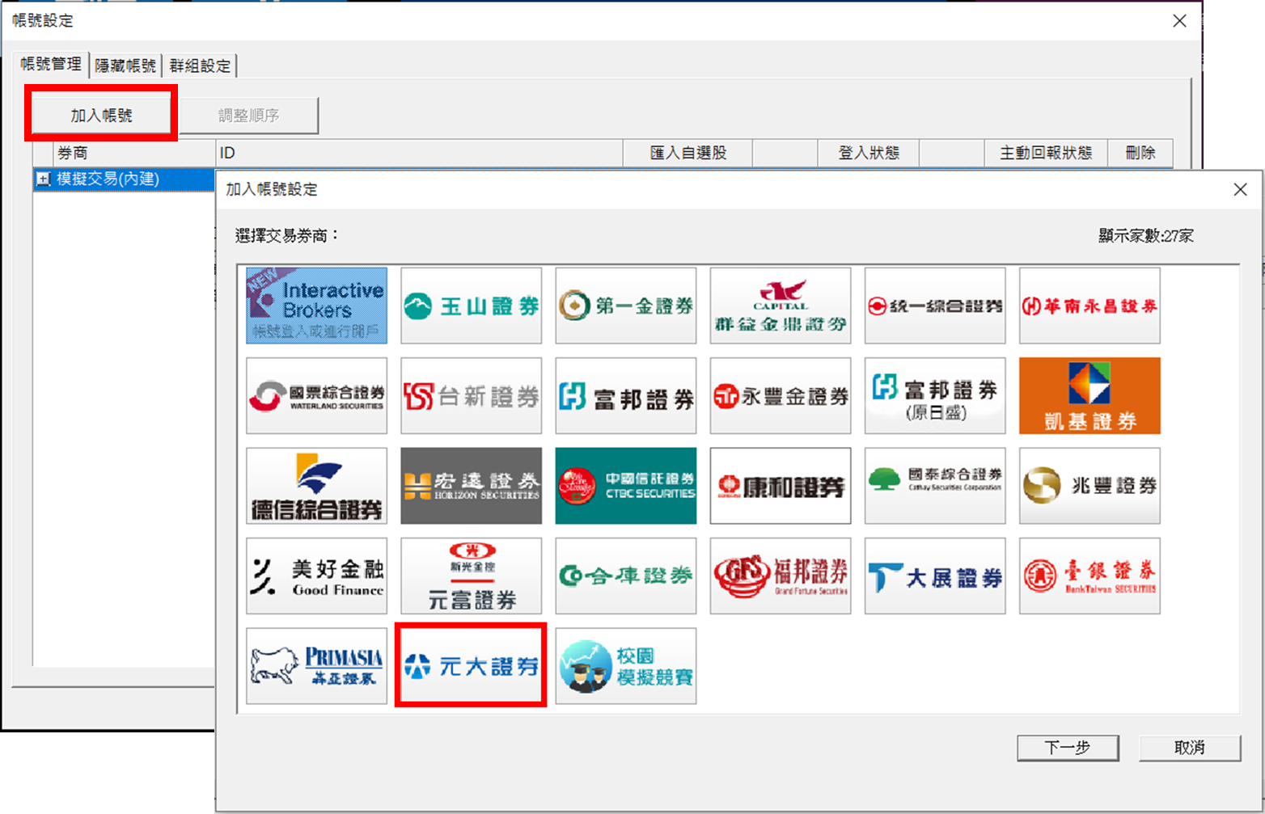Open the 群組設定 tab
1265x814 pixels.
[x=200, y=66]
